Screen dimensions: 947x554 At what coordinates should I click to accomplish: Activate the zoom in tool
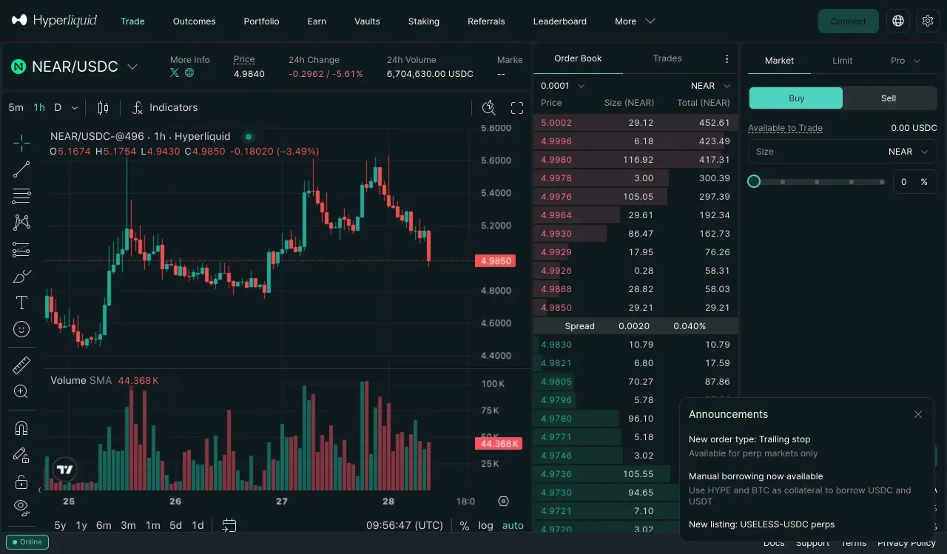click(21, 392)
